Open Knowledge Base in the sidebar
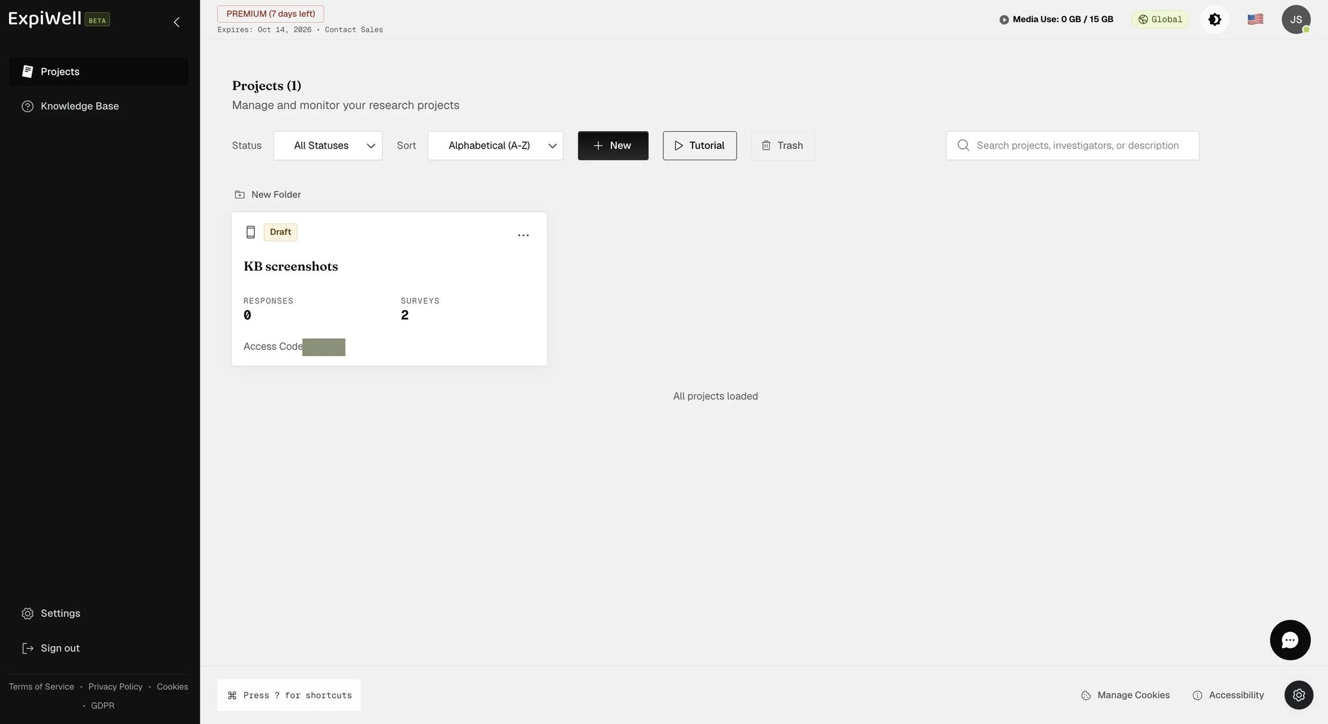Screen dimensions: 1328x724 (99, 106)
